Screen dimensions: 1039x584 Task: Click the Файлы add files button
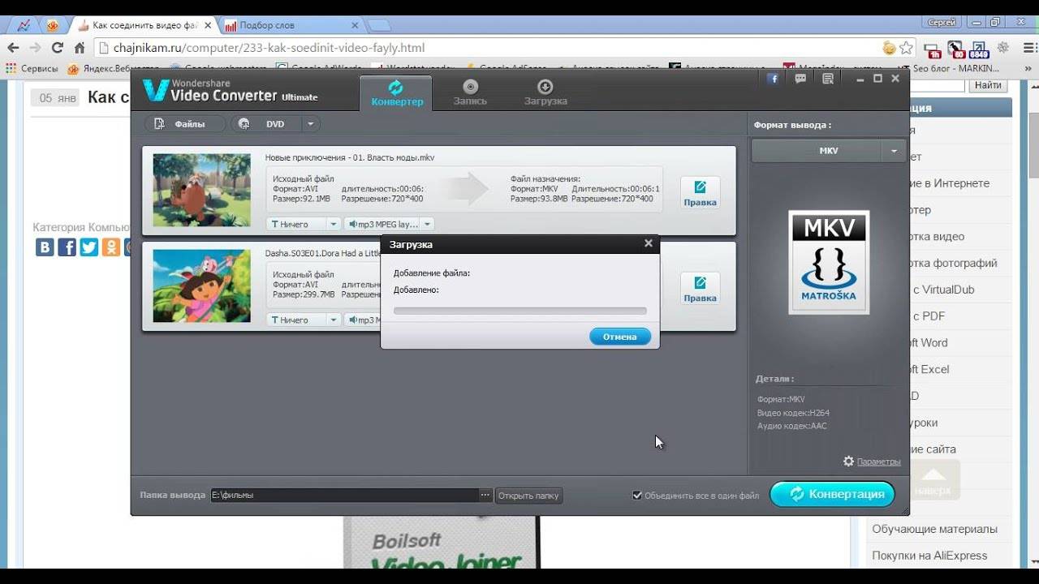tap(186, 124)
